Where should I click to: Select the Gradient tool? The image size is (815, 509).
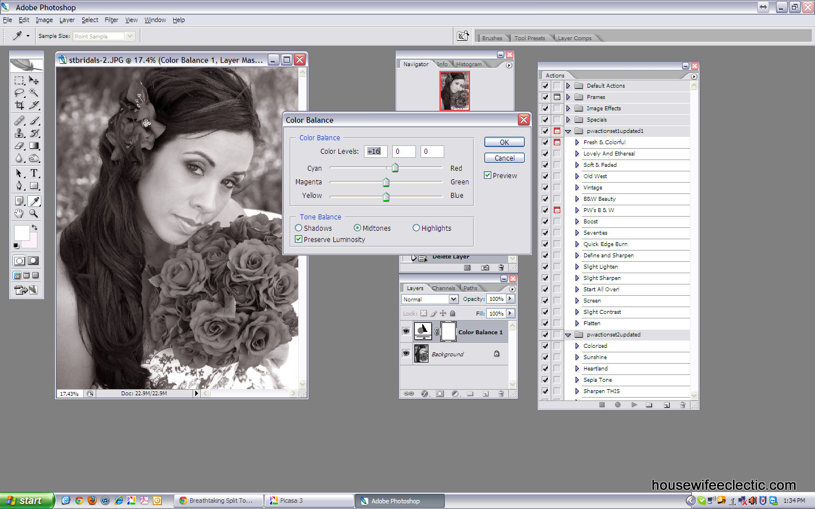click(34, 146)
